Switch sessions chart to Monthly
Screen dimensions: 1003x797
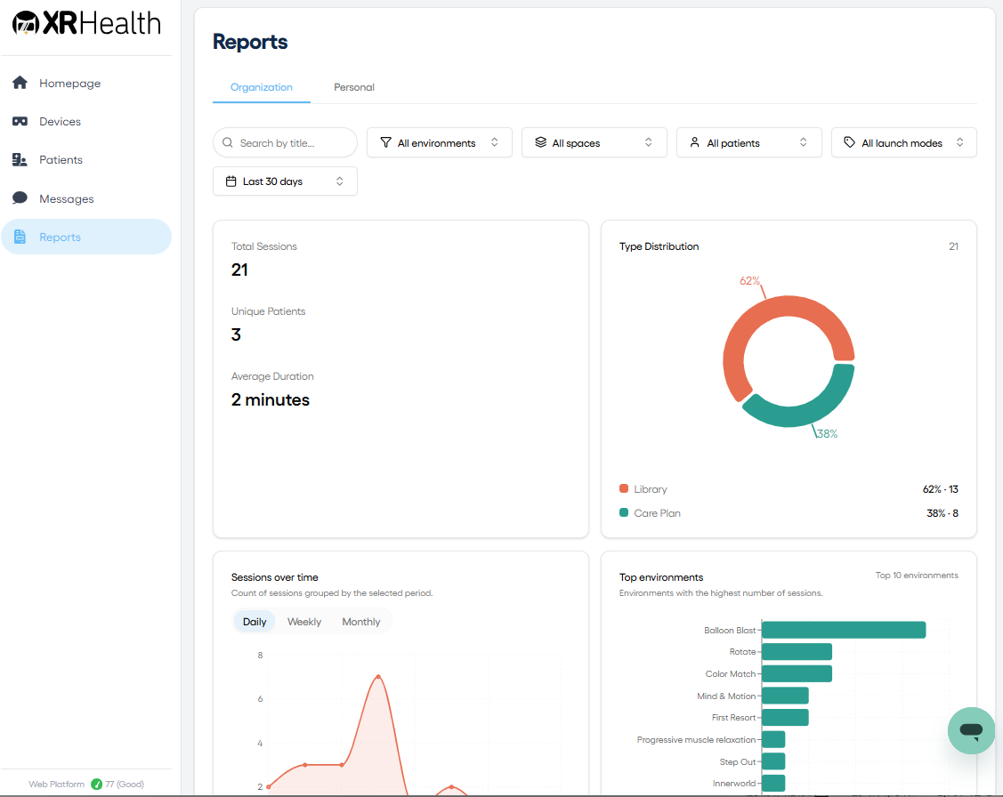360,622
